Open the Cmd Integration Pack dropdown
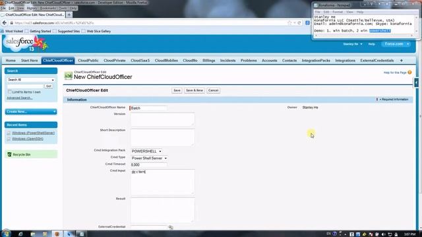Screen dimensions: 422x237 tap(146, 151)
